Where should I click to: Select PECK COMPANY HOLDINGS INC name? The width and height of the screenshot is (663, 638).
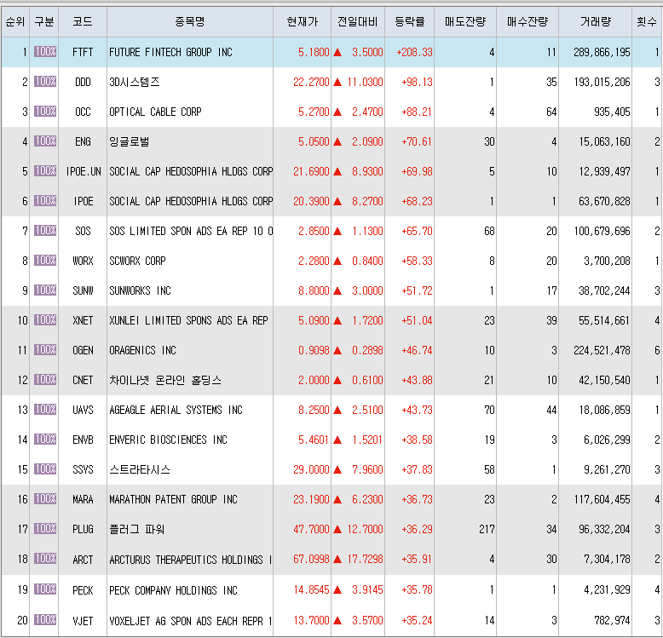tap(173, 590)
